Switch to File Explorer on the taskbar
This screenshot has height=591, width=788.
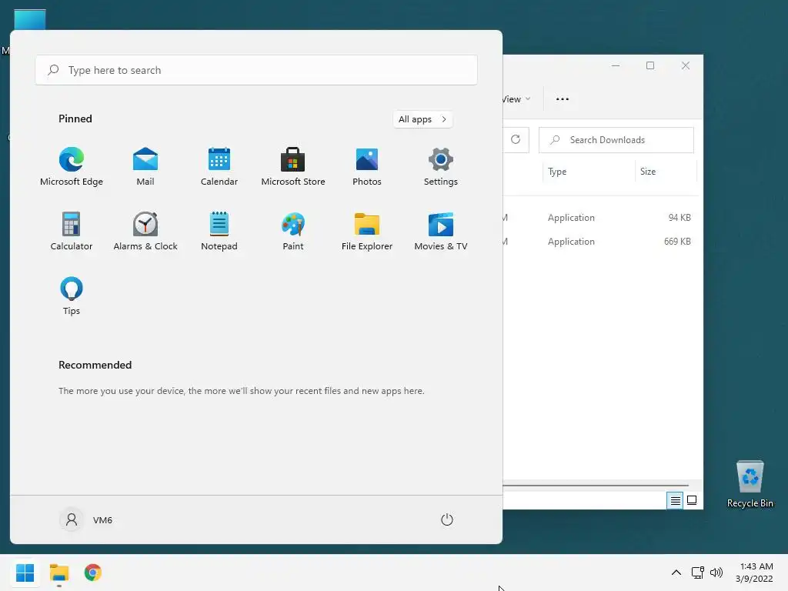click(59, 573)
